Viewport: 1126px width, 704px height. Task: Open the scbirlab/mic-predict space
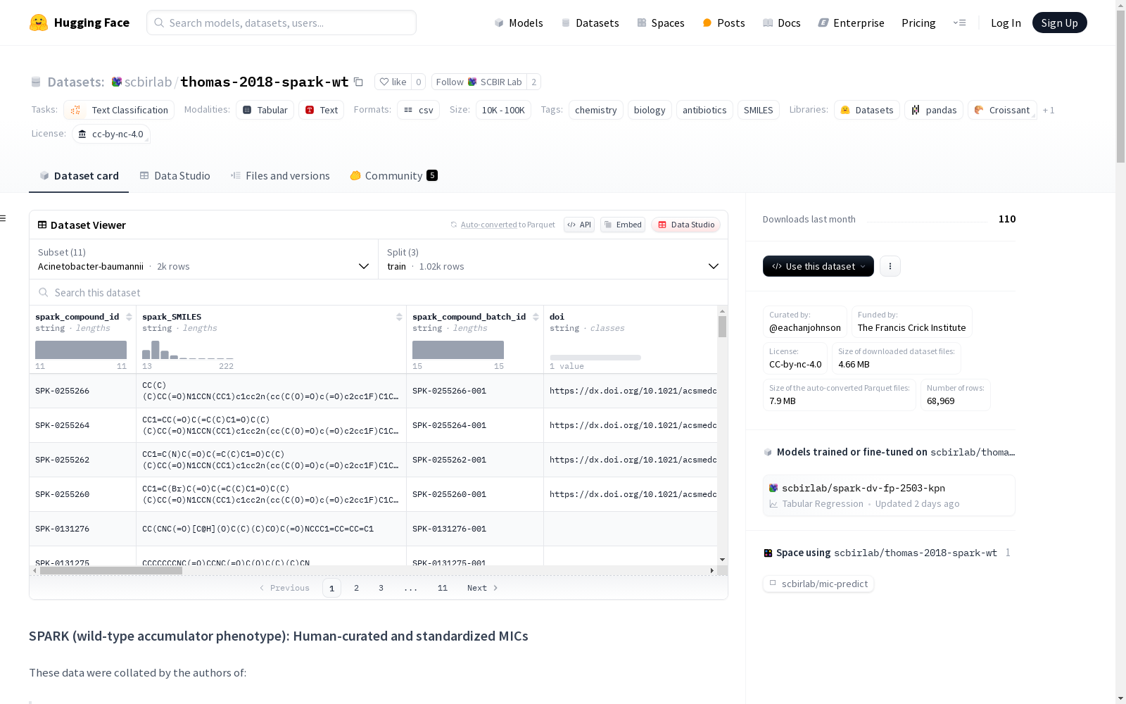[818, 584]
